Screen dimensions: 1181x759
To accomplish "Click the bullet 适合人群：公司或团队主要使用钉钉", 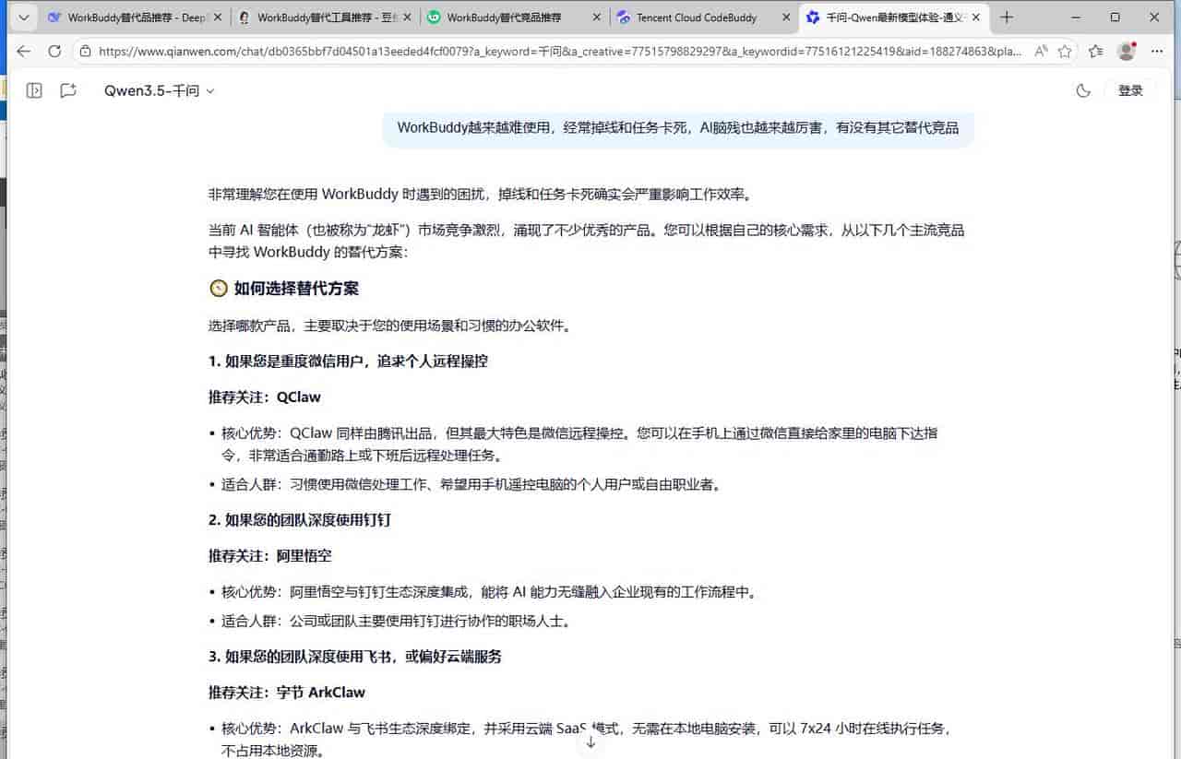I will click(x=397, y=622).
